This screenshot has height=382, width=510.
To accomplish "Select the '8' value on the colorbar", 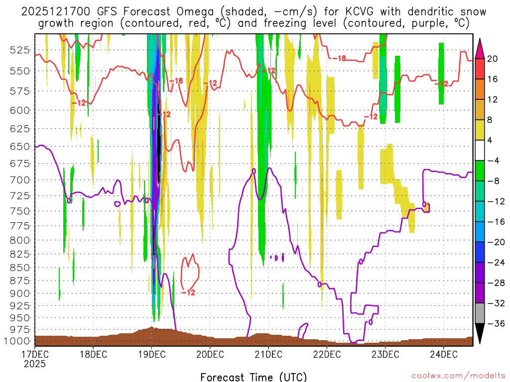I will (x=490, y=120).
